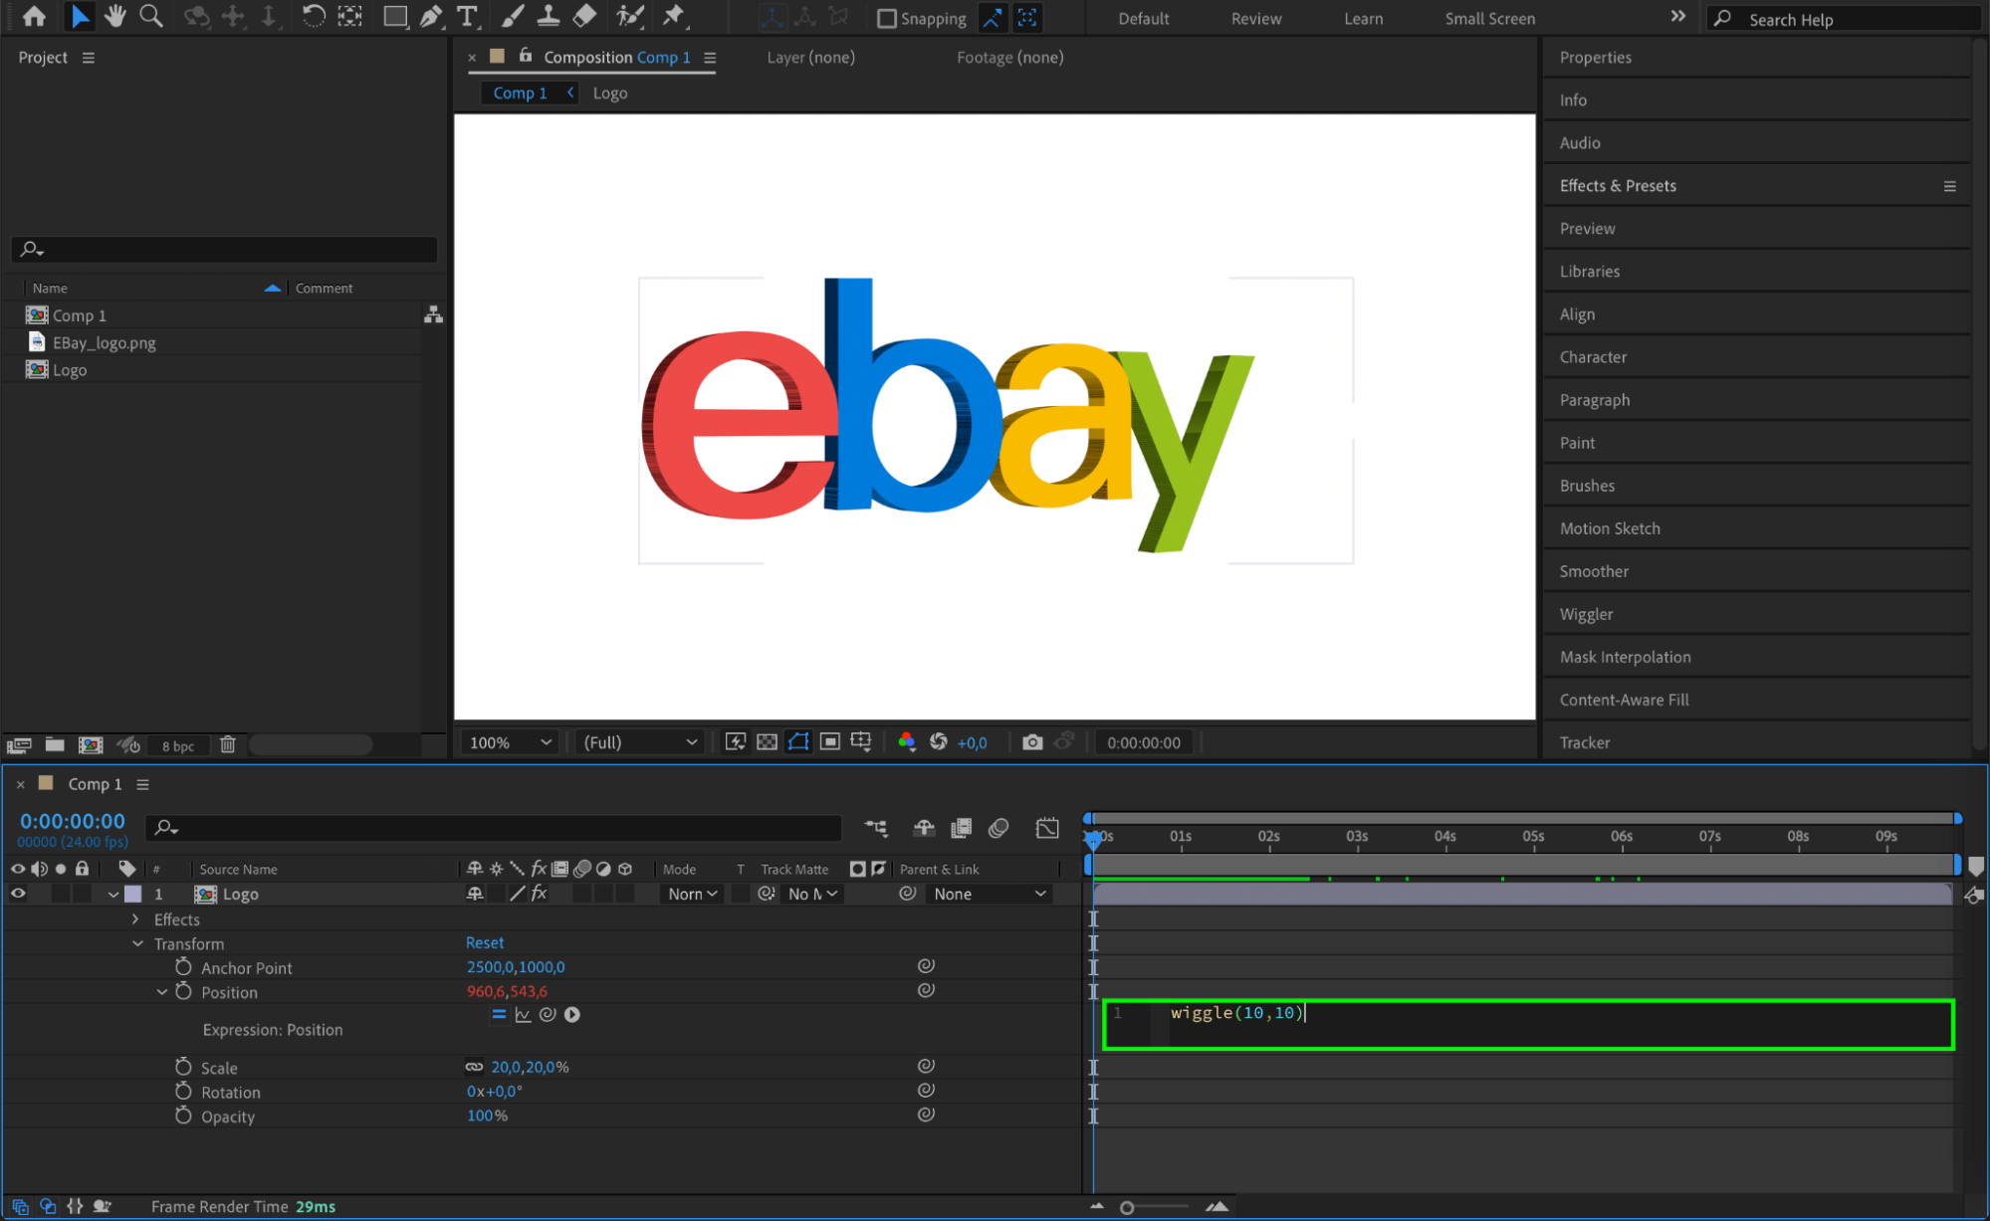Click the Home icon
Image resolution: width=1990 pixels, height=1221 pixels.
click(x=34, y=16)
